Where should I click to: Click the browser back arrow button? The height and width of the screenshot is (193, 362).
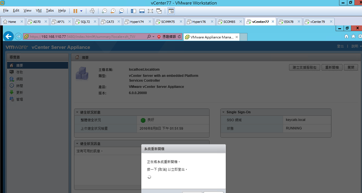point(8,36)
